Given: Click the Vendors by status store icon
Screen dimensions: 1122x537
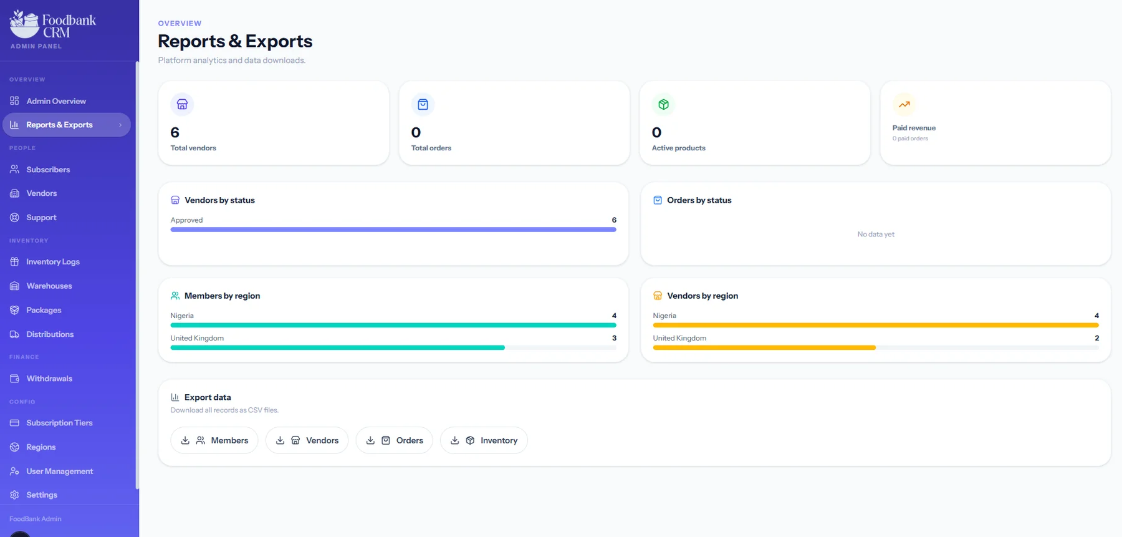Looking at the screenshot, I should (x=175, y=200).
